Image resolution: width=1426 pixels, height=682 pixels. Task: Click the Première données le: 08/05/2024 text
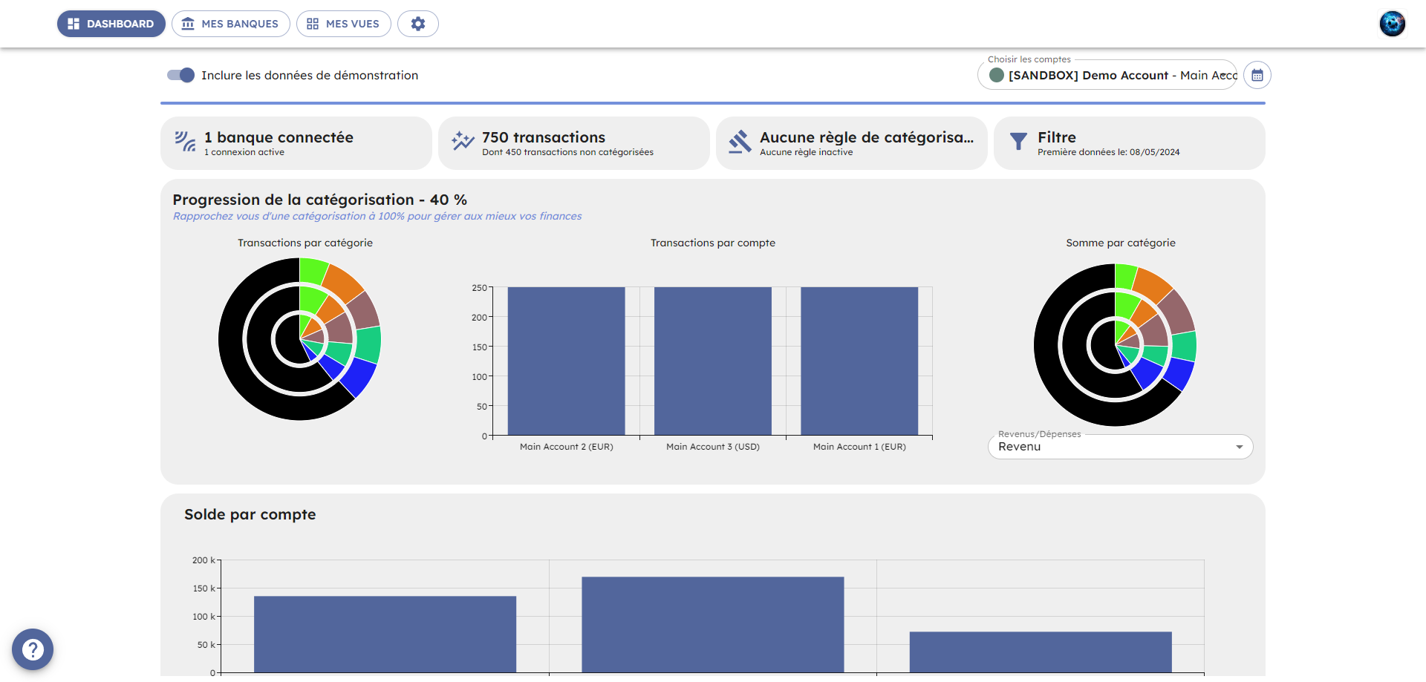1109,152
